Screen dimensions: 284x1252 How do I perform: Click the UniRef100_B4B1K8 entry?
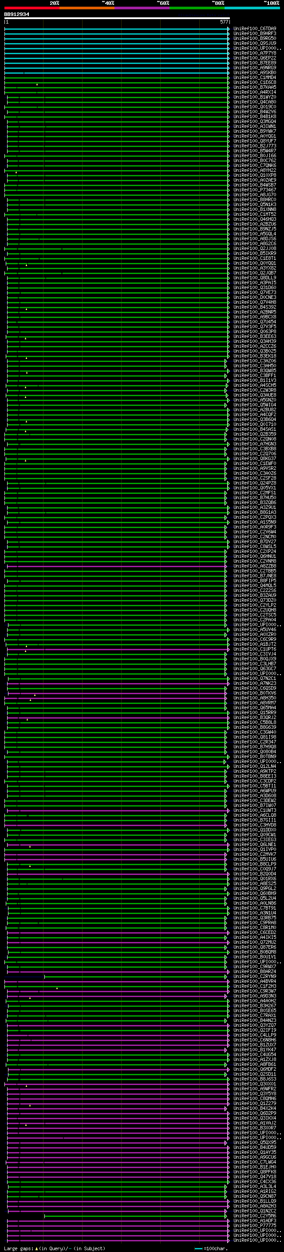[x=255, y=117]
